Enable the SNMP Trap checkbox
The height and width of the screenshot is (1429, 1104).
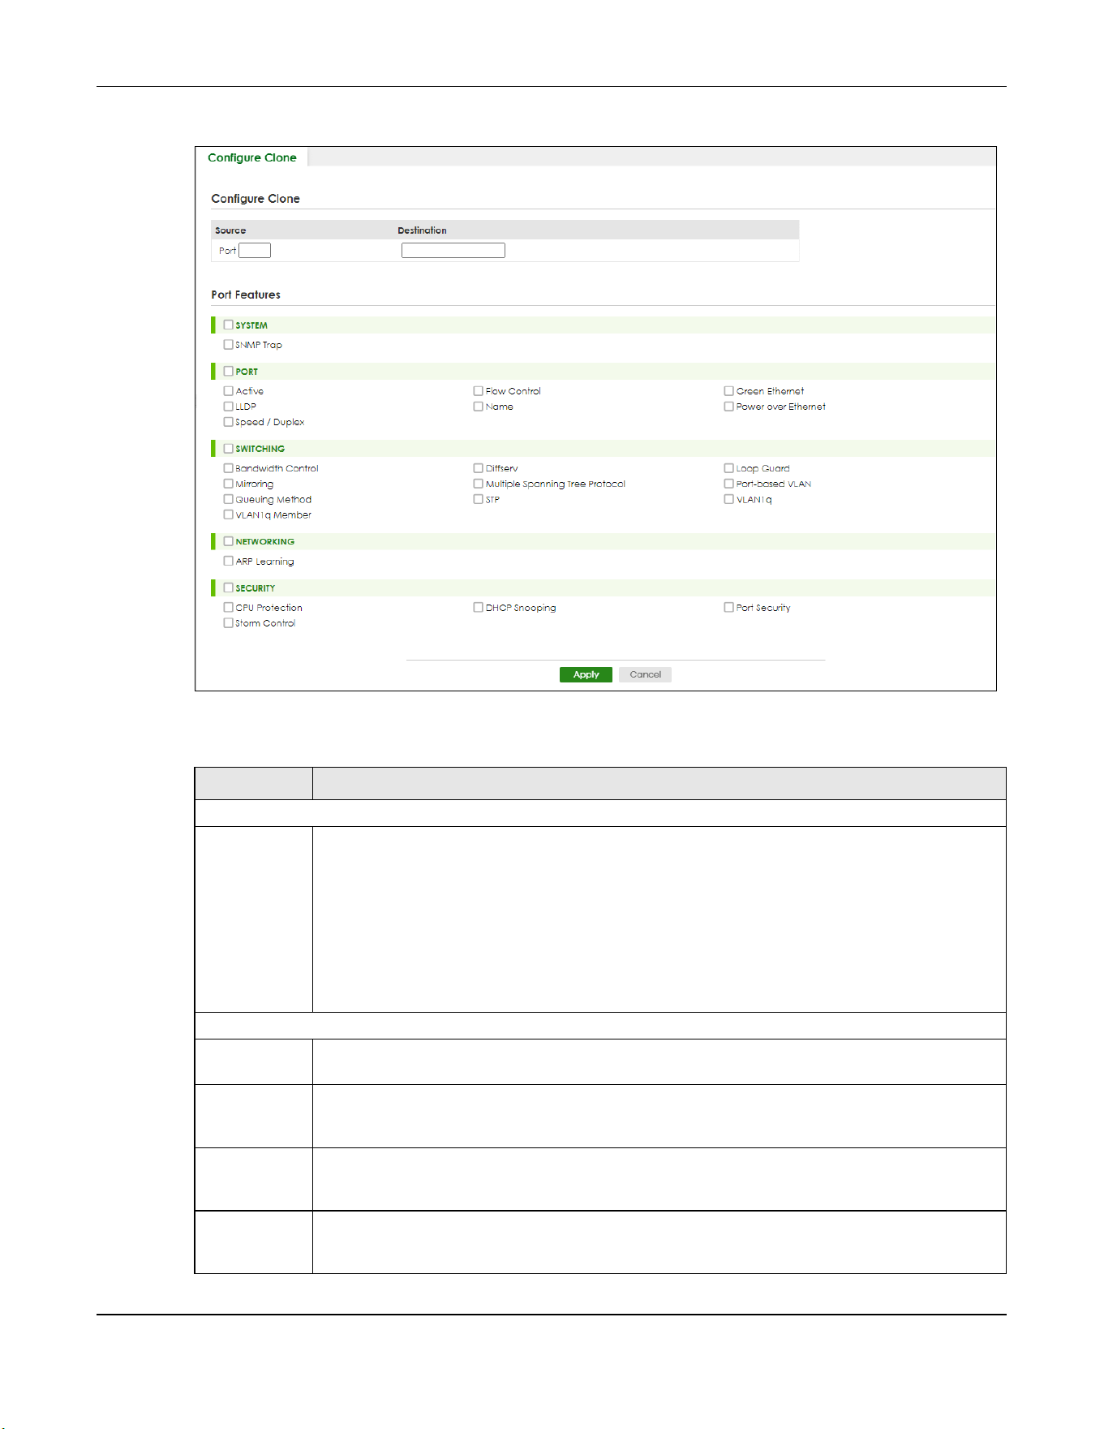pyautogui.click(x=229, y=345)
